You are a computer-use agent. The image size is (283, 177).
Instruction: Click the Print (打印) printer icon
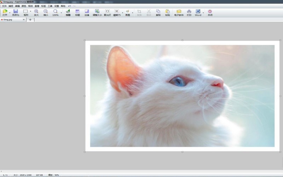(189, 12)
